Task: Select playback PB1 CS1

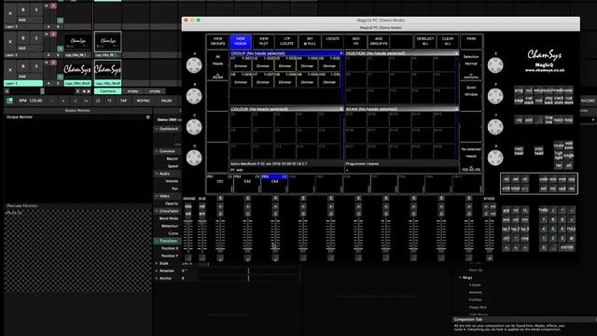Action: [x=220, y=184]
